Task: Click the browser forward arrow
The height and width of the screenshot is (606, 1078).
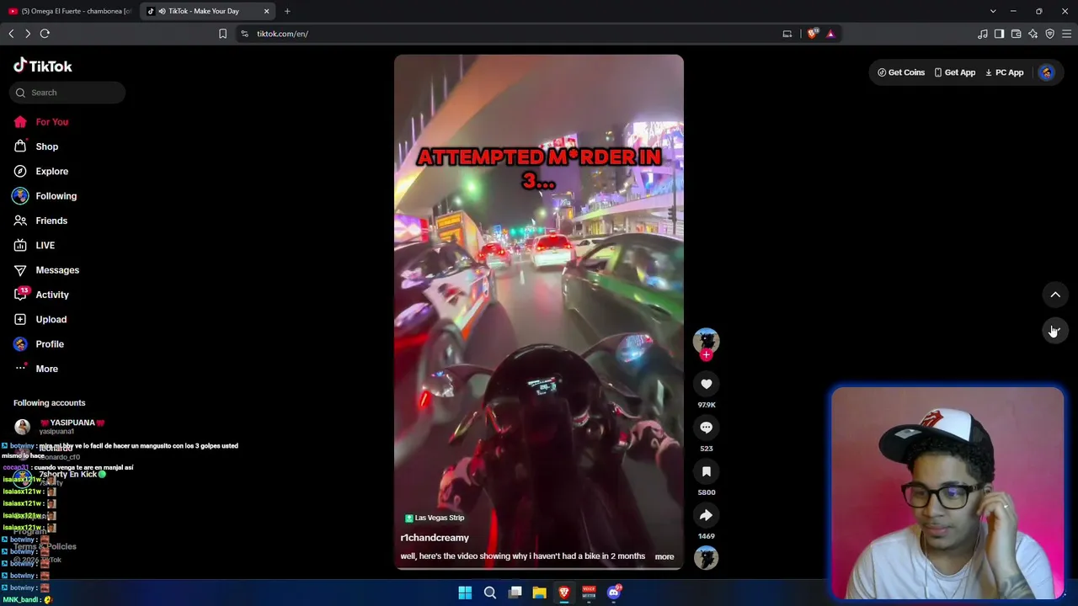Action: tap(28, 34)
